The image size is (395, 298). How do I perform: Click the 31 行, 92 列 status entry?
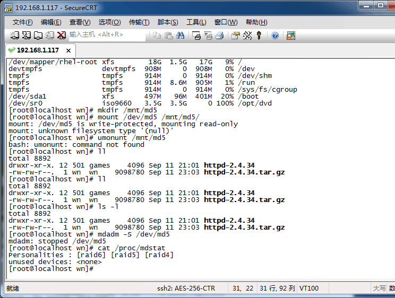click(277, 288)
